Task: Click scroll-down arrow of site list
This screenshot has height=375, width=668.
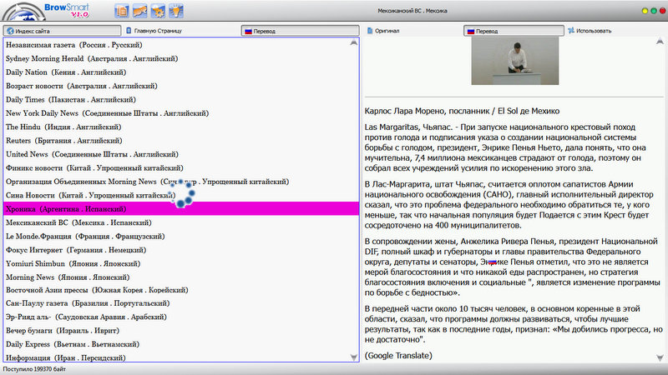Action: point(353,357)
